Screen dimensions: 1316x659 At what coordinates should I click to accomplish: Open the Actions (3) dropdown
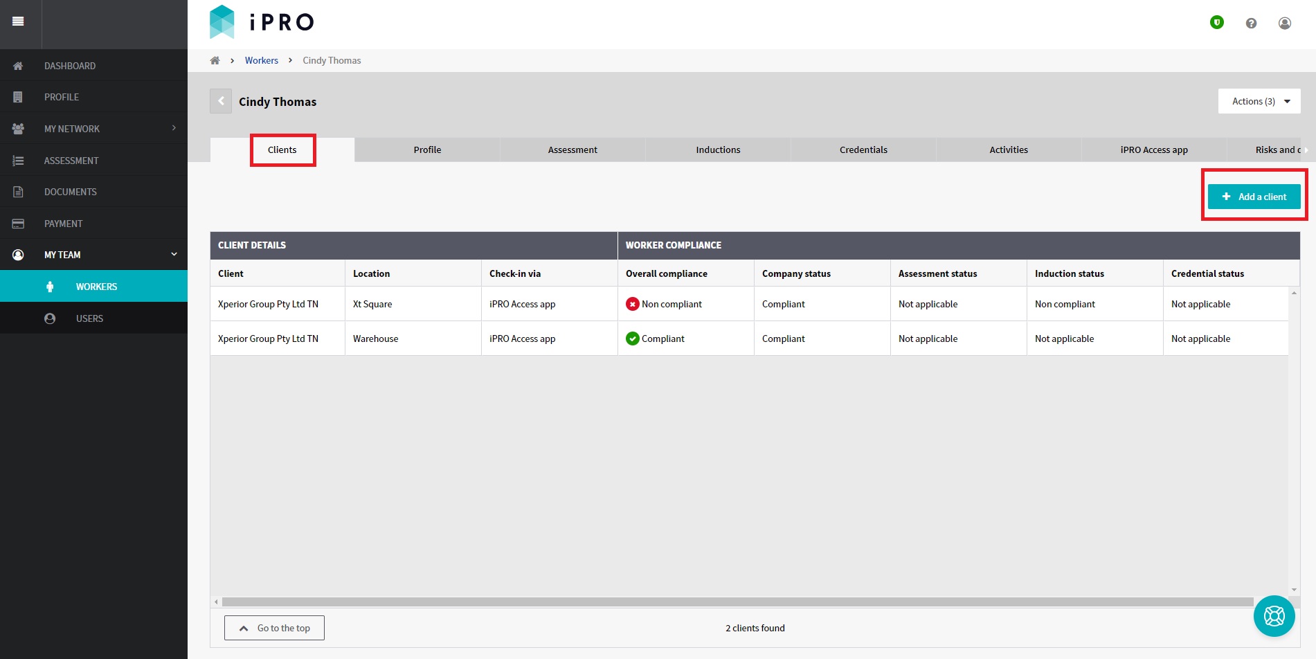1259,101
